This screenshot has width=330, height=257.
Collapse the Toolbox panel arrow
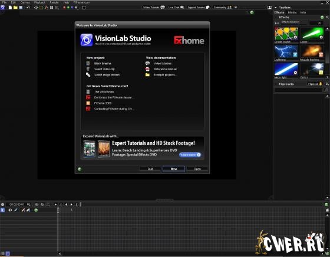[276, 8]
